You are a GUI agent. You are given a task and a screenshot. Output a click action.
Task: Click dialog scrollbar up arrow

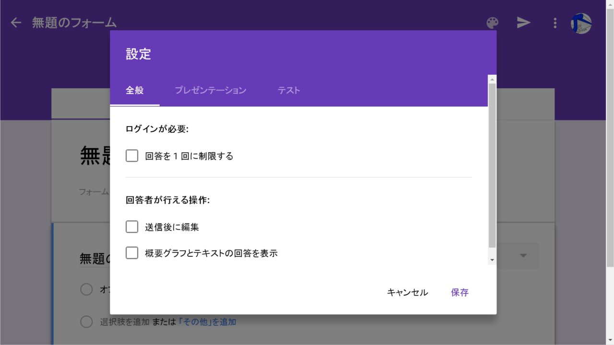click(492, 79)
